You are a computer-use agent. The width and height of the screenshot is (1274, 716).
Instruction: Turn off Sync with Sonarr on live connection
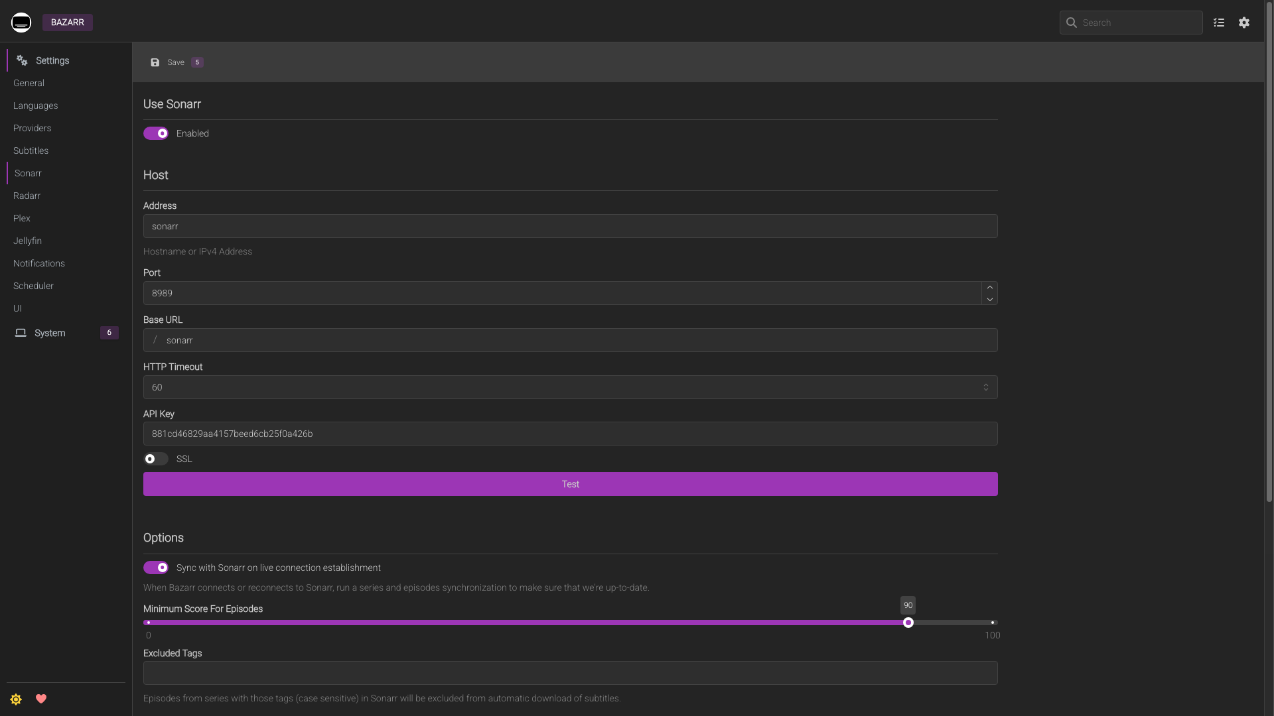tap(156, 567)
